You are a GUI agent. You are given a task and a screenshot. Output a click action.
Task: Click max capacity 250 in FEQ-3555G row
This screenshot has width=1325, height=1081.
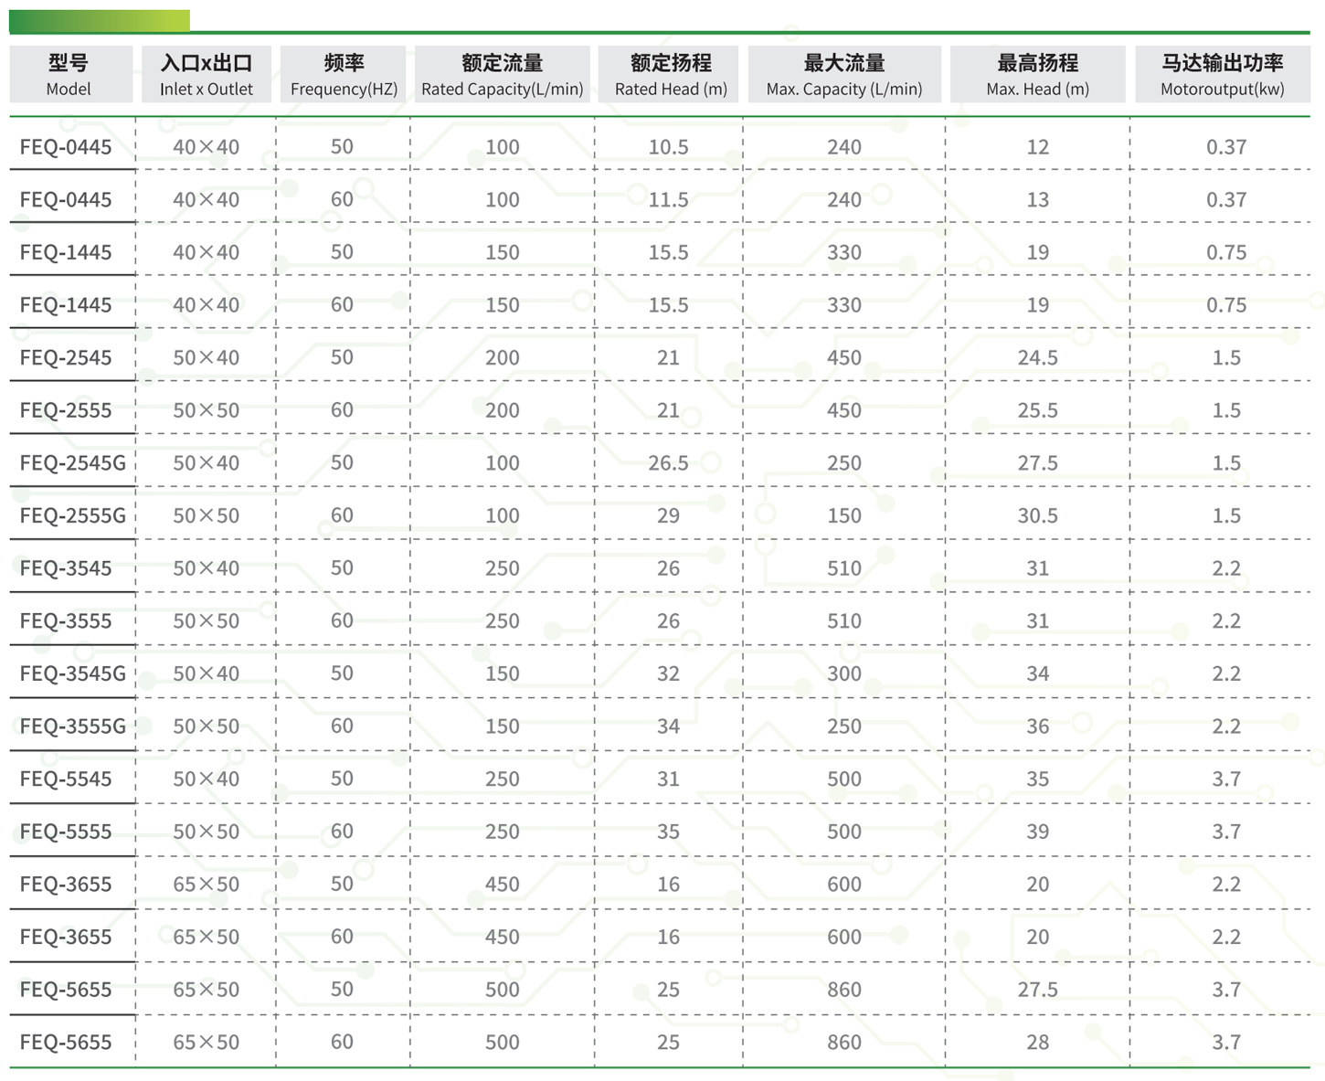click(844, 726)
